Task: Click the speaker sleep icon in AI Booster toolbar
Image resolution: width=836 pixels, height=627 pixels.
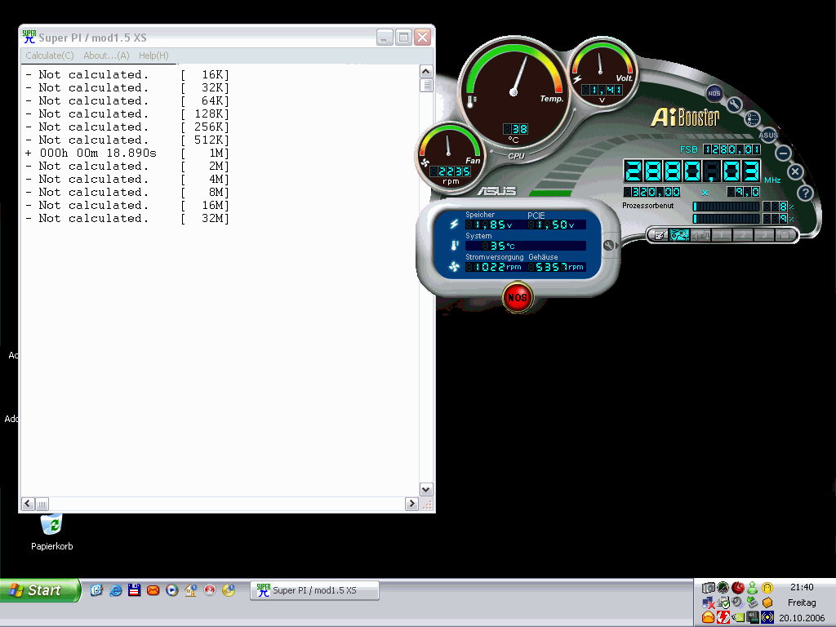Action: 700,234
